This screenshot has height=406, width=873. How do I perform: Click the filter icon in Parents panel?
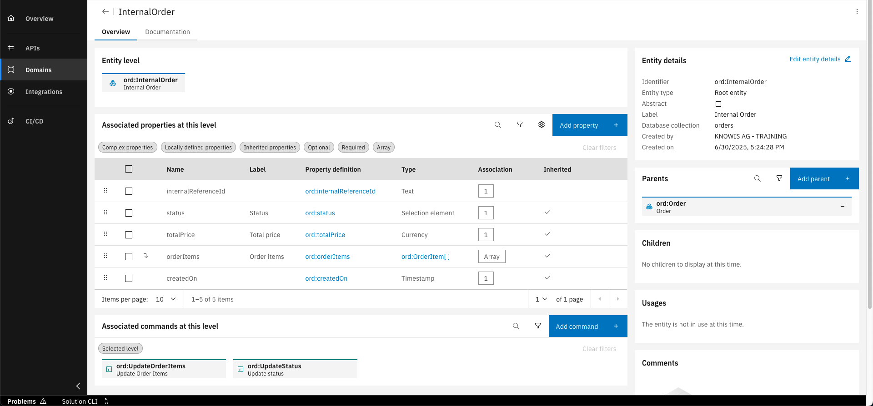pos(779,178)
